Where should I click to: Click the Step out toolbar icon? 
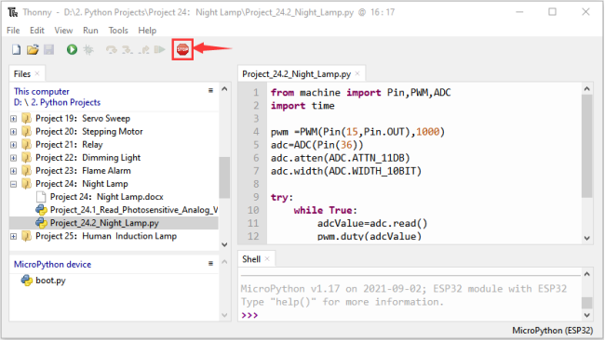144,49
